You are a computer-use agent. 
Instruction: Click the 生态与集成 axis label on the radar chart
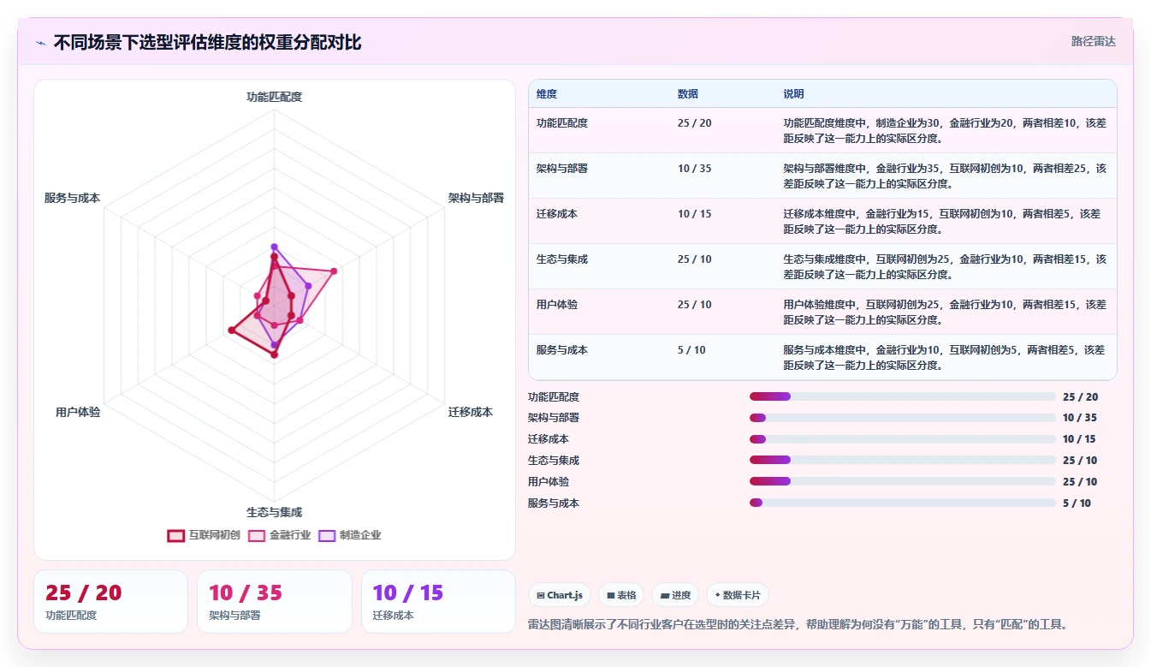pyautogui.click(x=274, y=512)
